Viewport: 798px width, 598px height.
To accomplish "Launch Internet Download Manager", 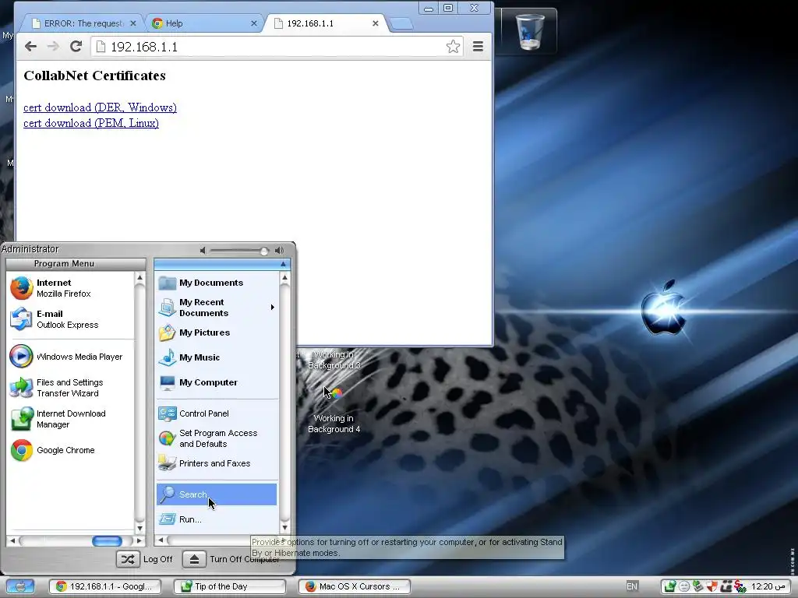I will 71,419.
